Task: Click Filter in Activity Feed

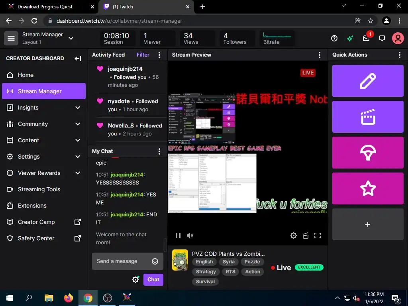Action: coord(143,55)
